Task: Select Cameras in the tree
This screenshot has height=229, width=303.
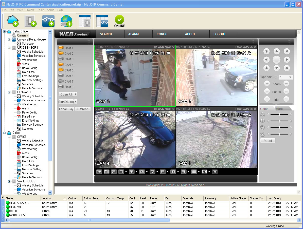Action: click(22, 35)
